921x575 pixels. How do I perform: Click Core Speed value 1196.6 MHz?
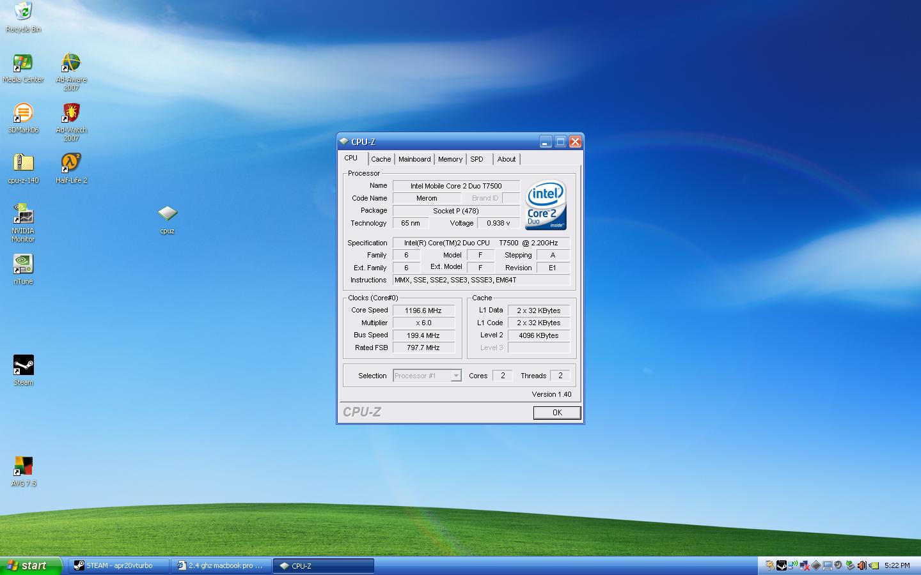pos(423,310)
